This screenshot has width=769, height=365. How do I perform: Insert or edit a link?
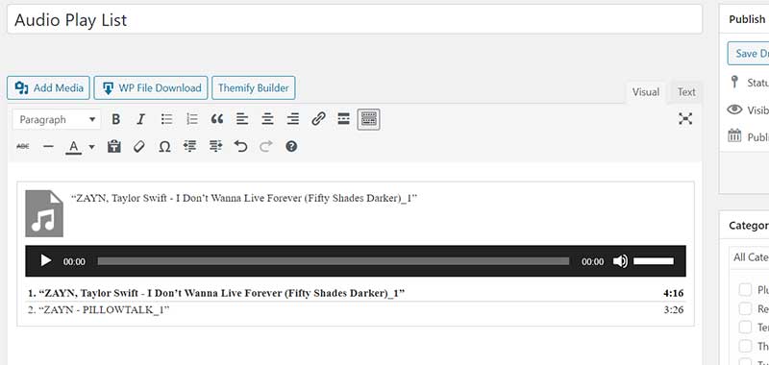tap(318, 119)
